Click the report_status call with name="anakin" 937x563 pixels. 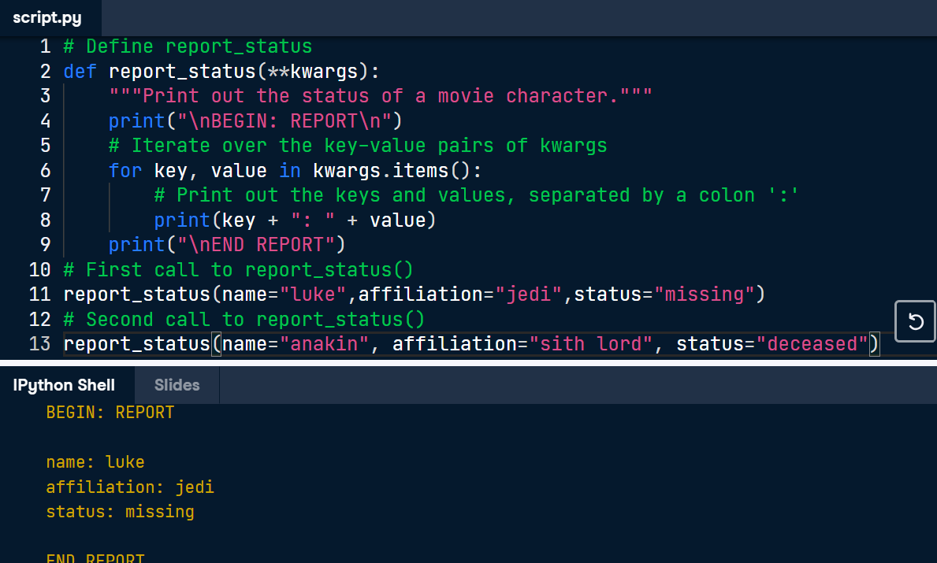tap(471, 344)
